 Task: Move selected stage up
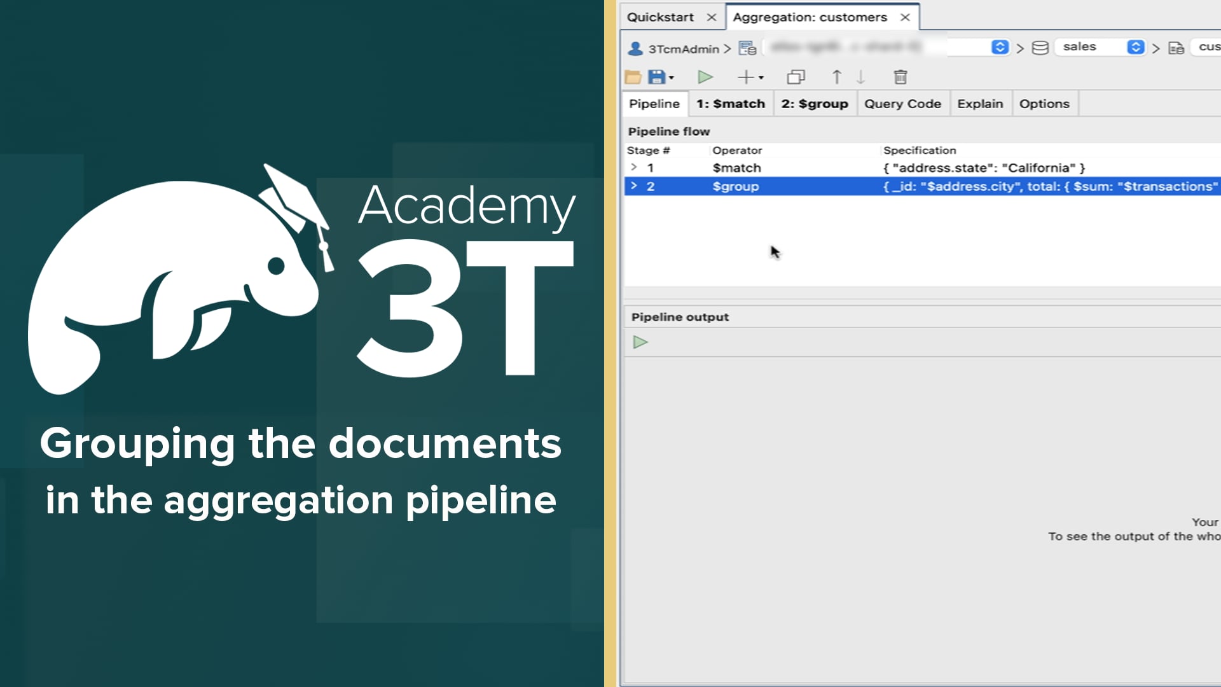click(x=837, y=78)
